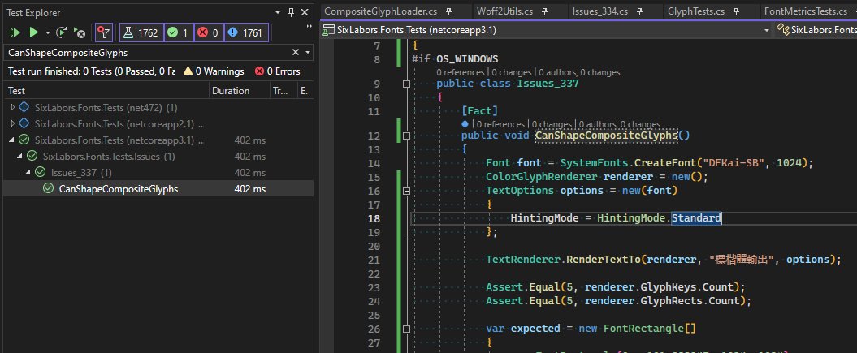
Task: Toggle the passed tests filter showing 1
Action: click(178, 32)
